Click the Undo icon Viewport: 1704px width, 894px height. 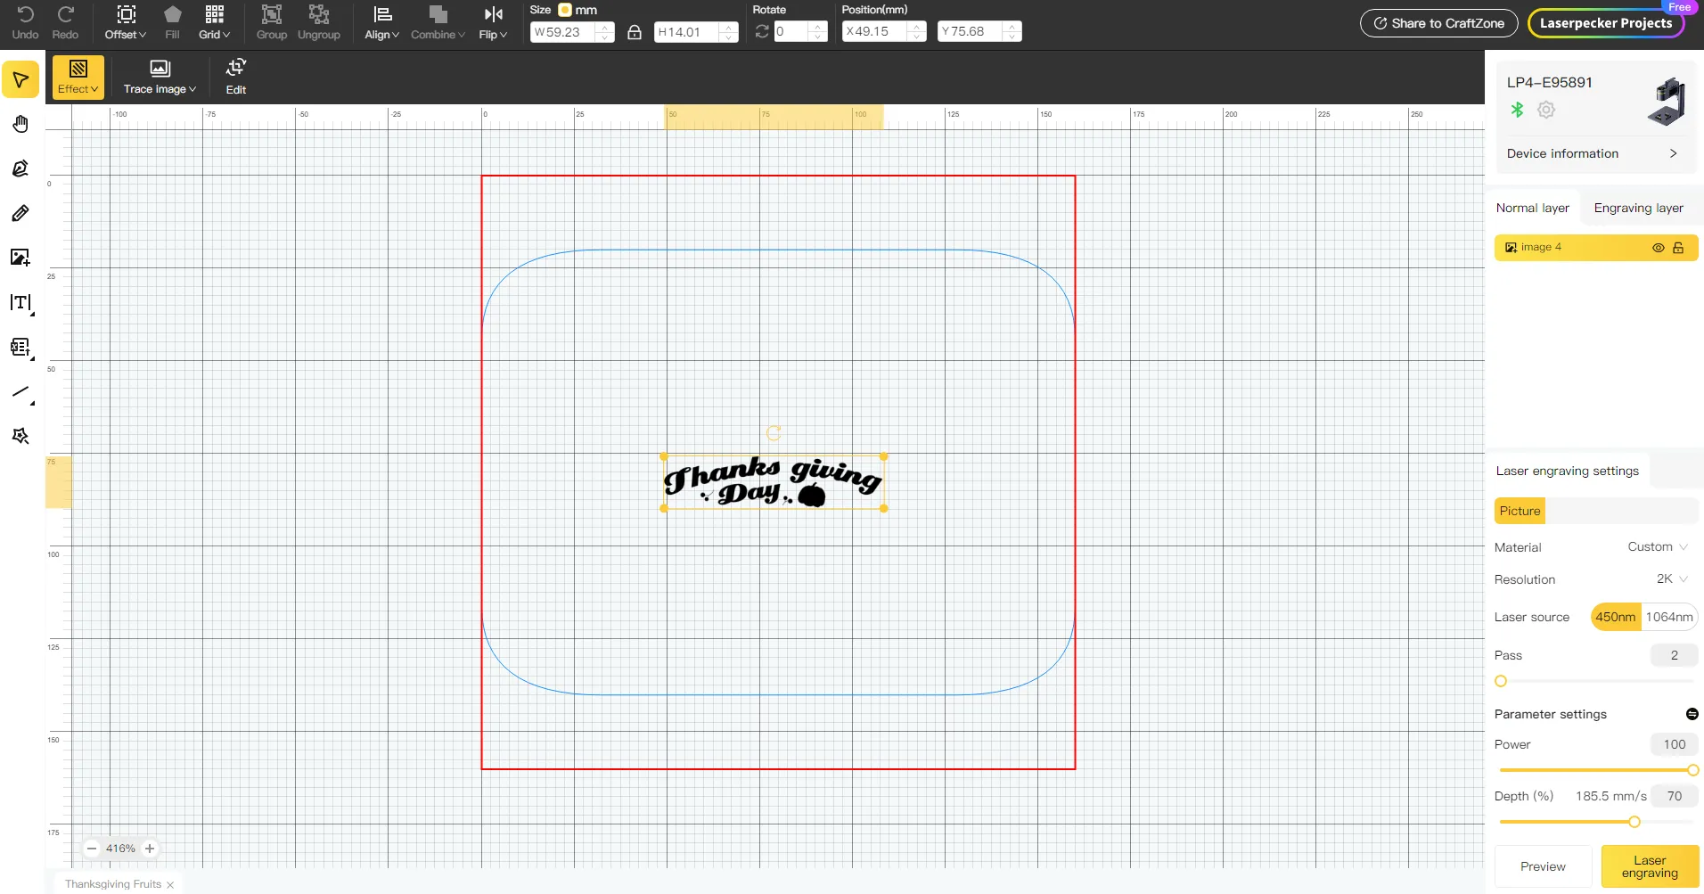(x=25, y=23)
